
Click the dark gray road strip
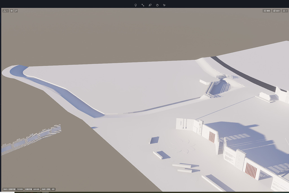pyautogui.click(x=243, y=73)
